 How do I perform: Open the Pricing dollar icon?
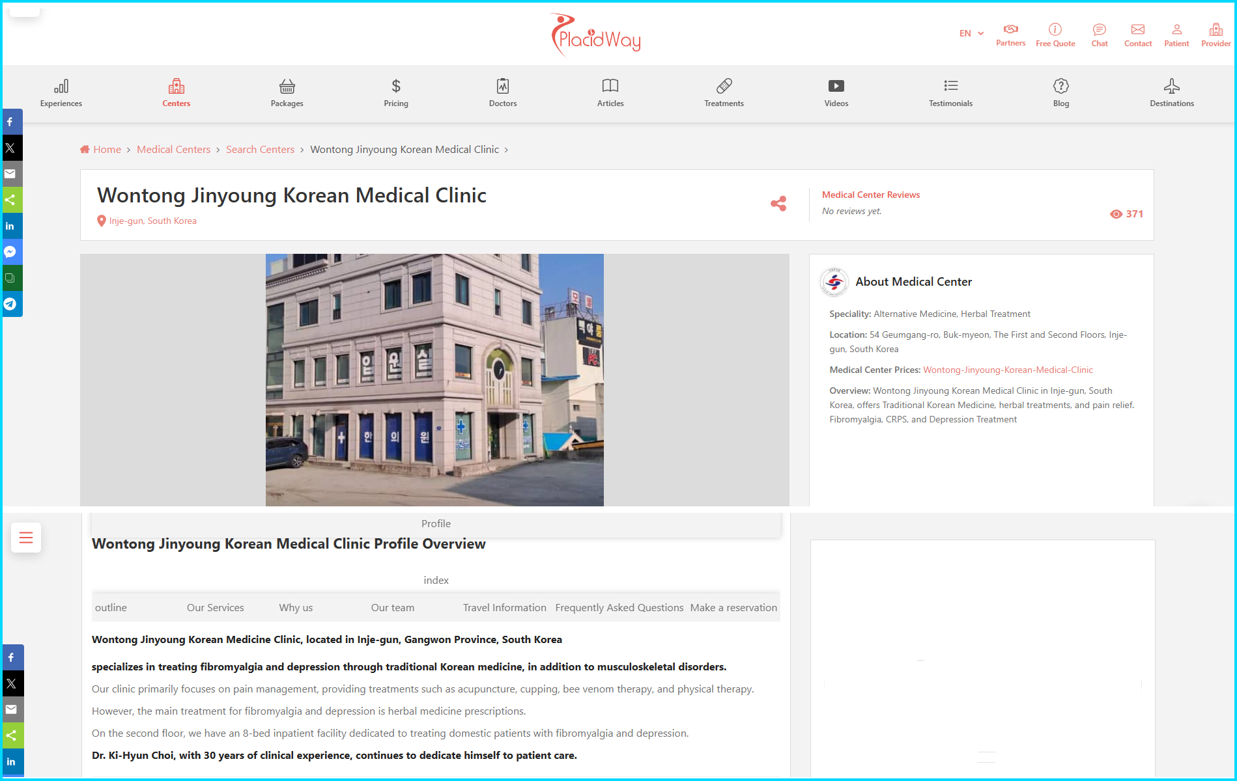tap(395, 87)
